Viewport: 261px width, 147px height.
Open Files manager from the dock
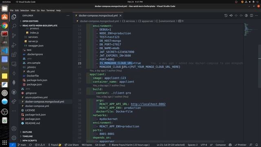point(4,9)
